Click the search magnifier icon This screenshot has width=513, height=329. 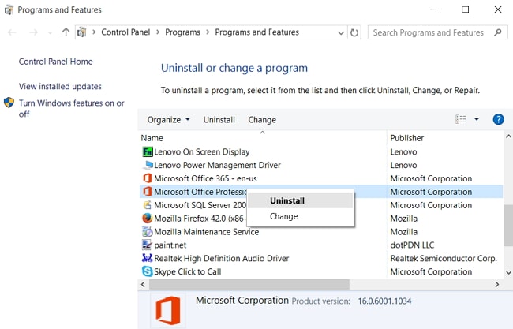(x=498, y=32)
